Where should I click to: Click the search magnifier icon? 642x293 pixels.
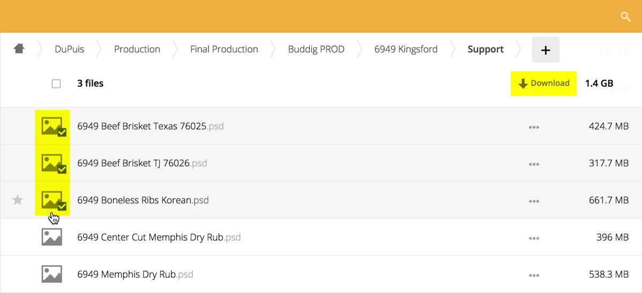pos(625,17)
